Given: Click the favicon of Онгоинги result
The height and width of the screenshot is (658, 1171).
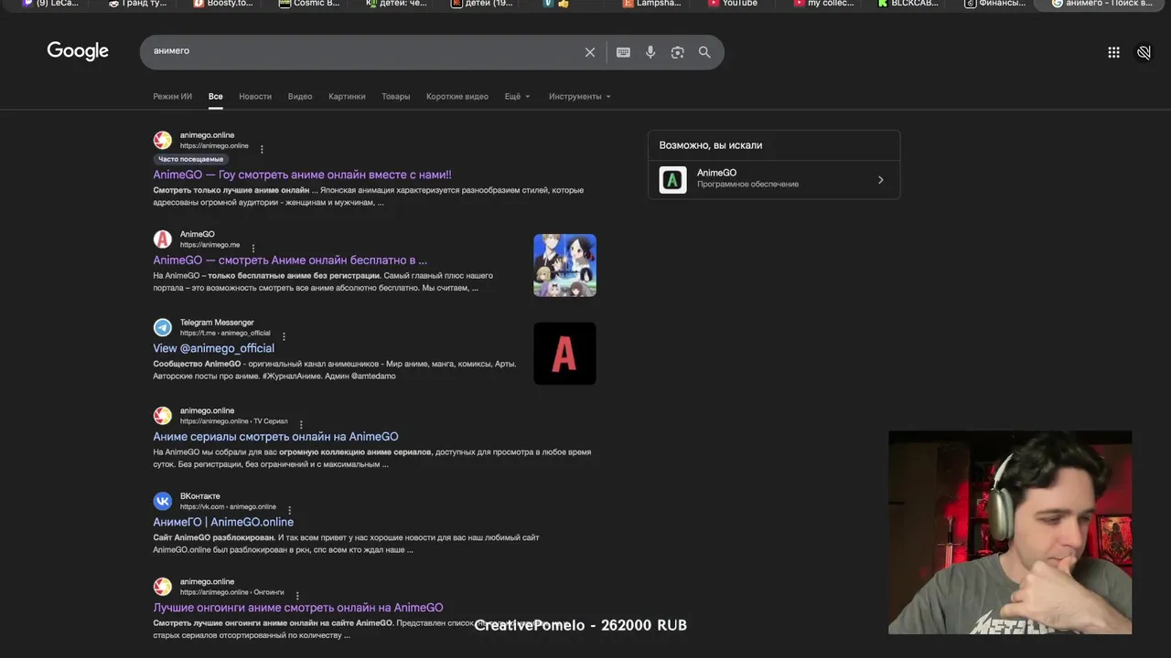Looking at the screenshot, I should (163, 587).
